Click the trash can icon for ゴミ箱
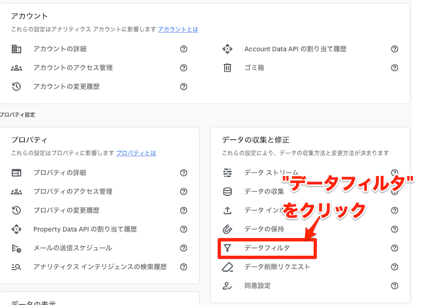Screen dimensions: 421x305 [x=227, y=68]
